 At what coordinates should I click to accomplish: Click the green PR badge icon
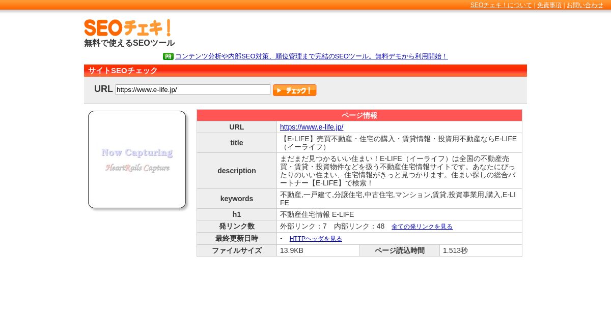click(168, 56)
